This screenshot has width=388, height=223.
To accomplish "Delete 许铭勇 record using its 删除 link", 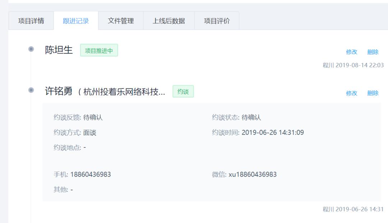I will [374, 93].
